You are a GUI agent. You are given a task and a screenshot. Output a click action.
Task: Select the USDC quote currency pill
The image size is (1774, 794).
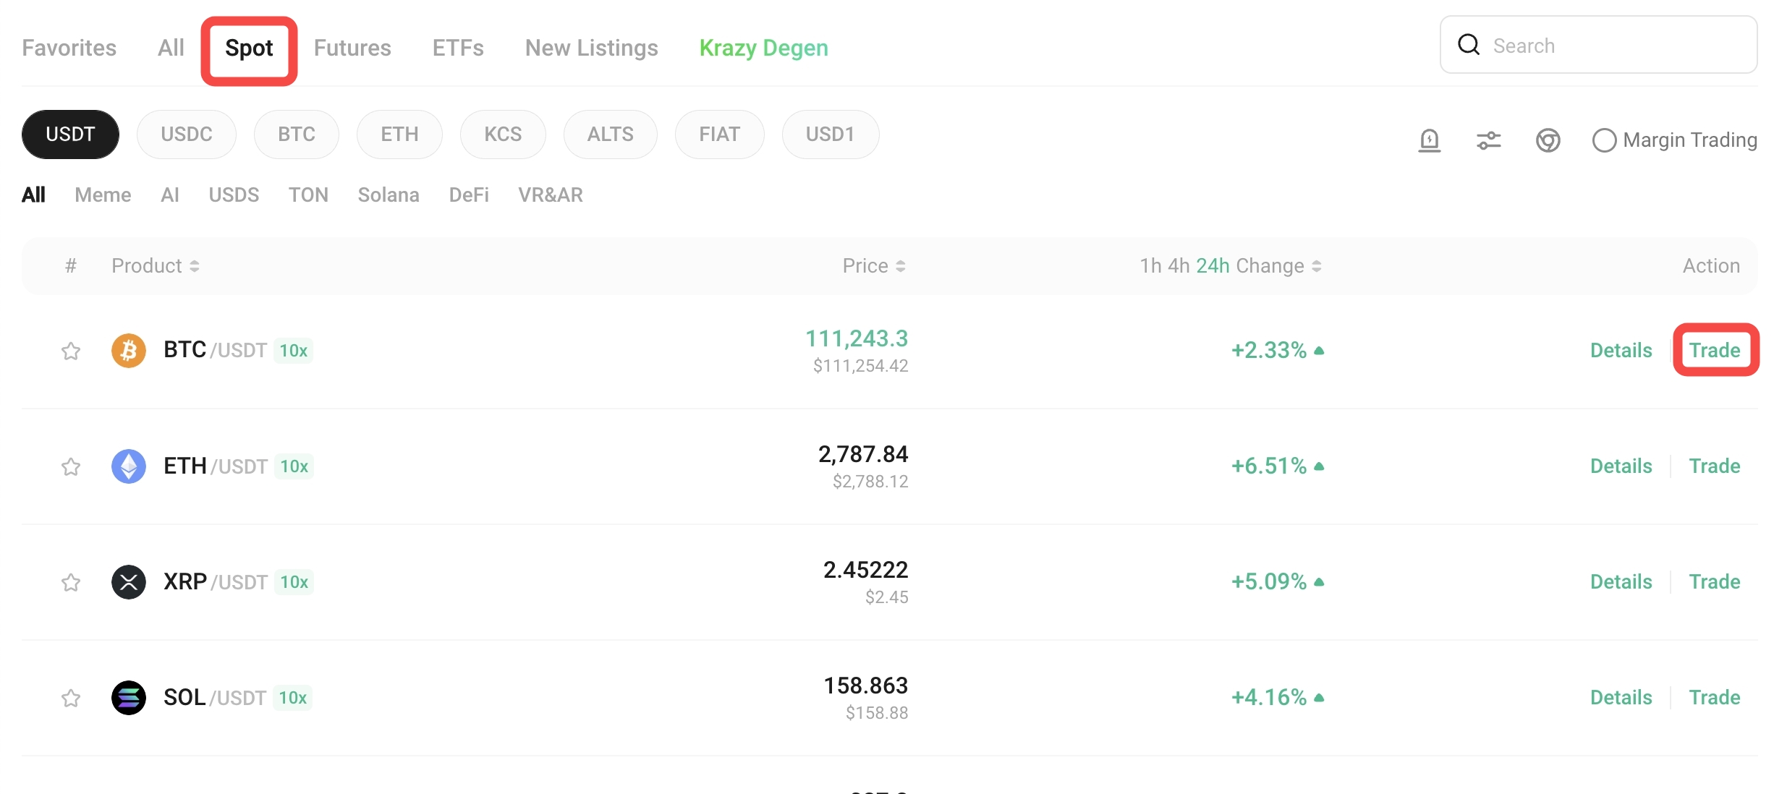186,135
